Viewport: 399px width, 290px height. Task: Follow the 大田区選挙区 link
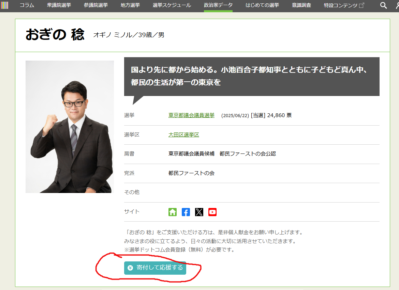coord(183,135)
